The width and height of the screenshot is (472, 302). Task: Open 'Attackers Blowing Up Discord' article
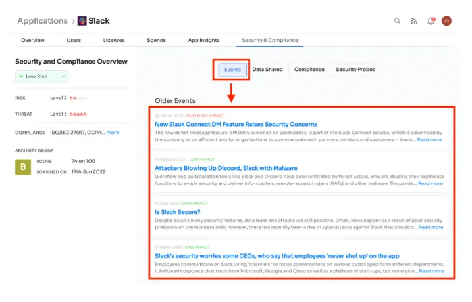click(x=226, y=168)
